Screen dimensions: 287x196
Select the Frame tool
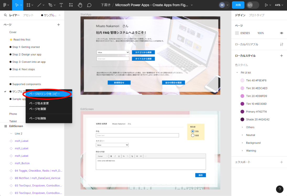point(28,5)
